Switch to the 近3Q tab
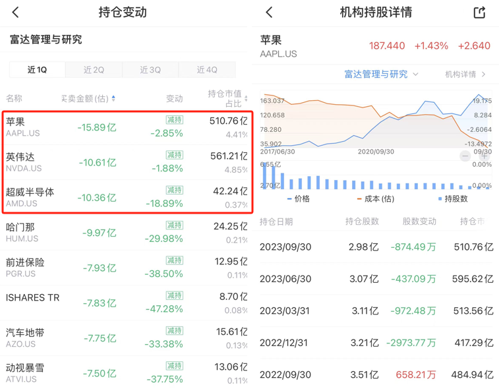This screenshot has width=499, height=389. click(150, 70)
